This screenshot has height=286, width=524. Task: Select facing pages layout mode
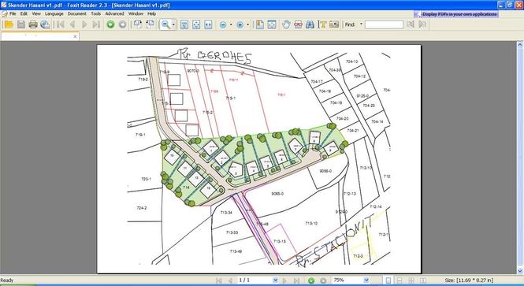point(423,280)
